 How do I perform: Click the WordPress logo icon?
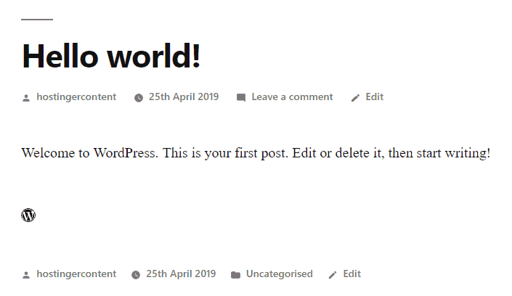pos(28,215)
